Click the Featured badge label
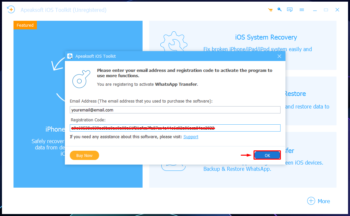 (25, 25)
